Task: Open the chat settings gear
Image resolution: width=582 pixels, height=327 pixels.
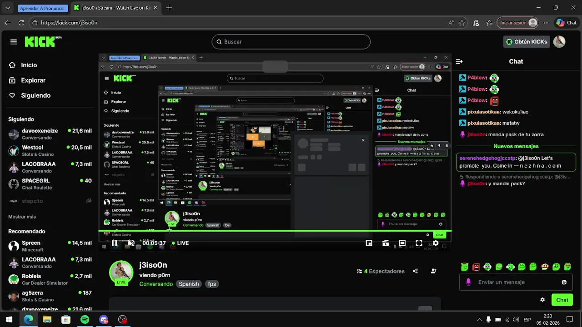Action: (x=542, y=300)
